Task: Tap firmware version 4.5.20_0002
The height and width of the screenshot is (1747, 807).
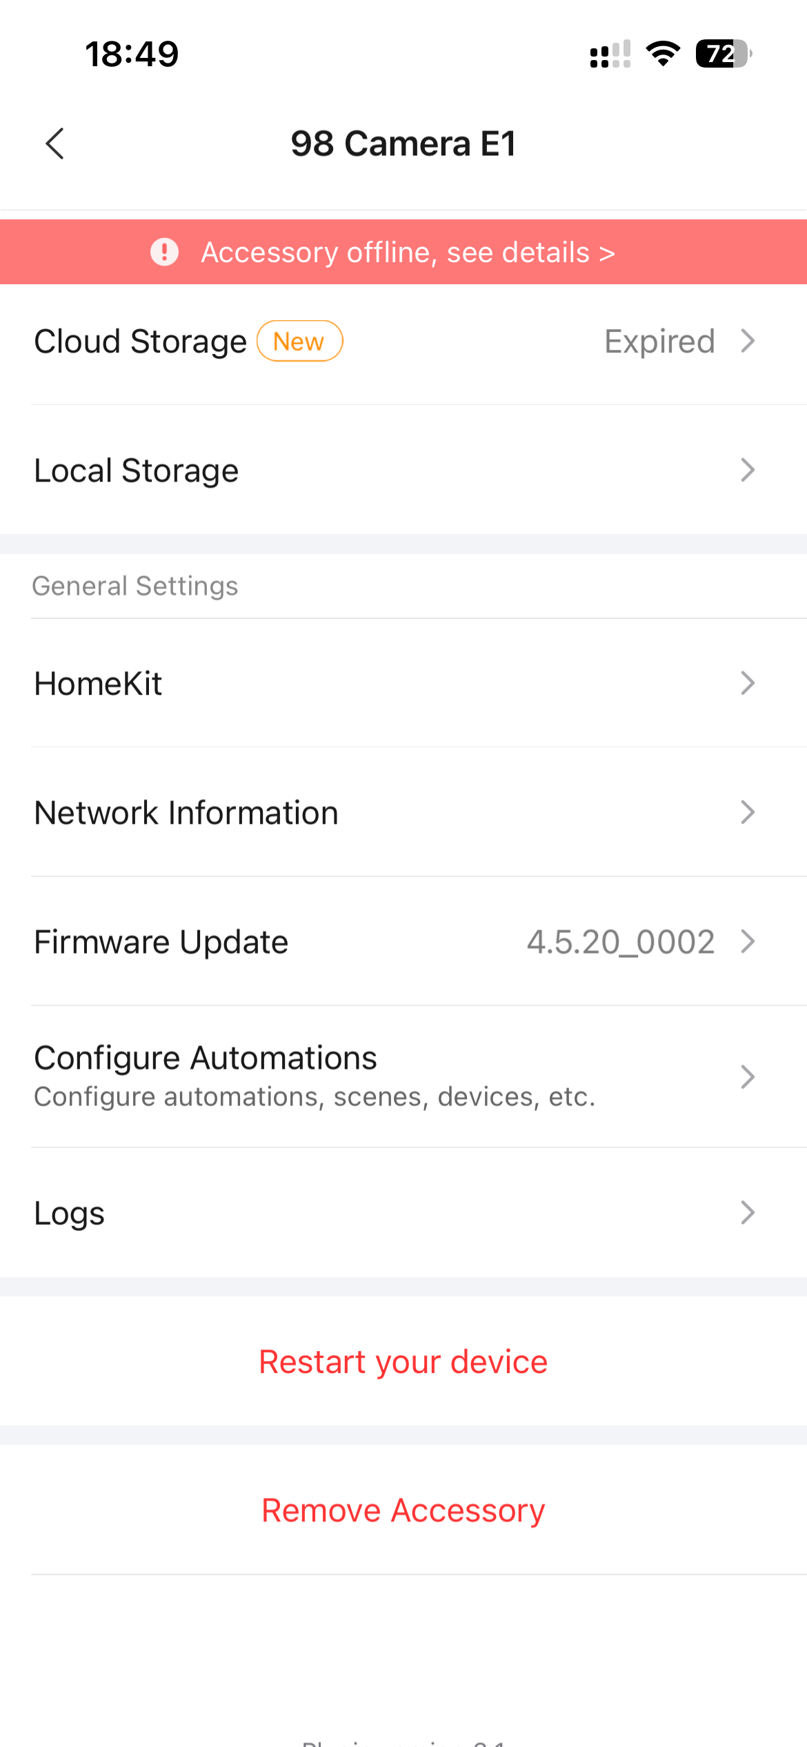Action: (x=620, y=942)
